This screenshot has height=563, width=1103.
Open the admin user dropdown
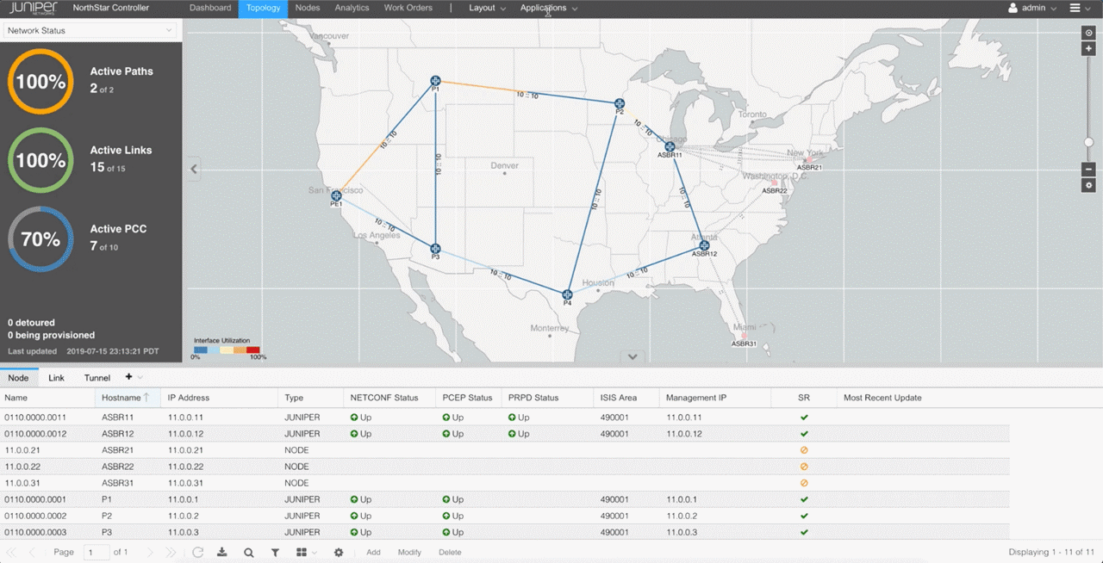coord(1032,8)
